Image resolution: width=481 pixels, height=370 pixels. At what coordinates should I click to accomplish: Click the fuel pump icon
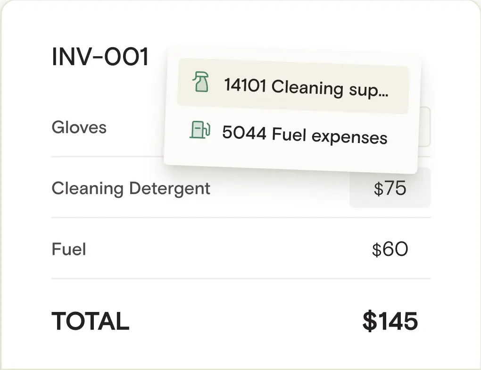(200, 130)
